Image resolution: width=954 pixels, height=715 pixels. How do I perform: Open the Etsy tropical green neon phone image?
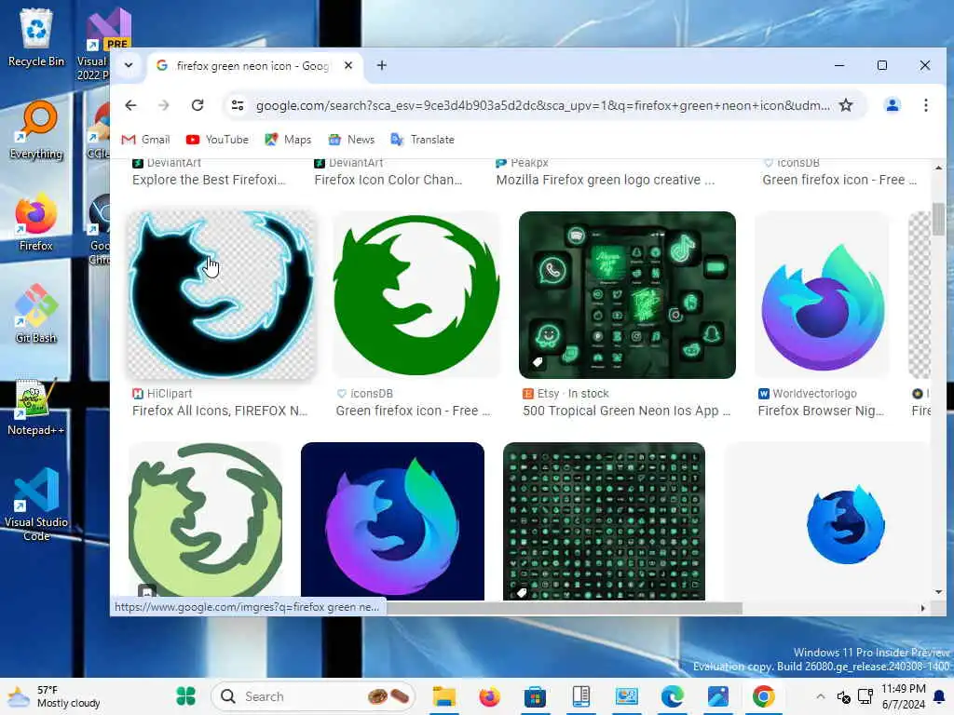tap(627, 295)
